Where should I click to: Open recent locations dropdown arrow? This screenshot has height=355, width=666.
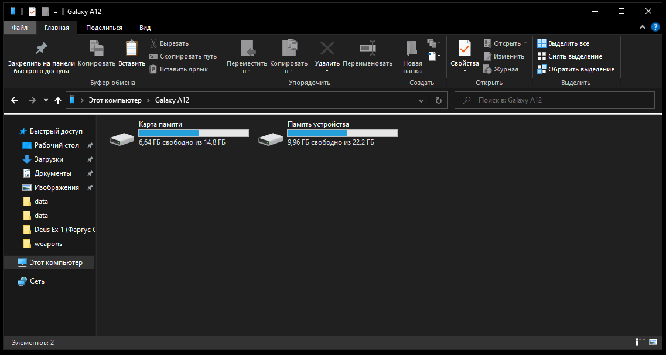click(46, 100)
